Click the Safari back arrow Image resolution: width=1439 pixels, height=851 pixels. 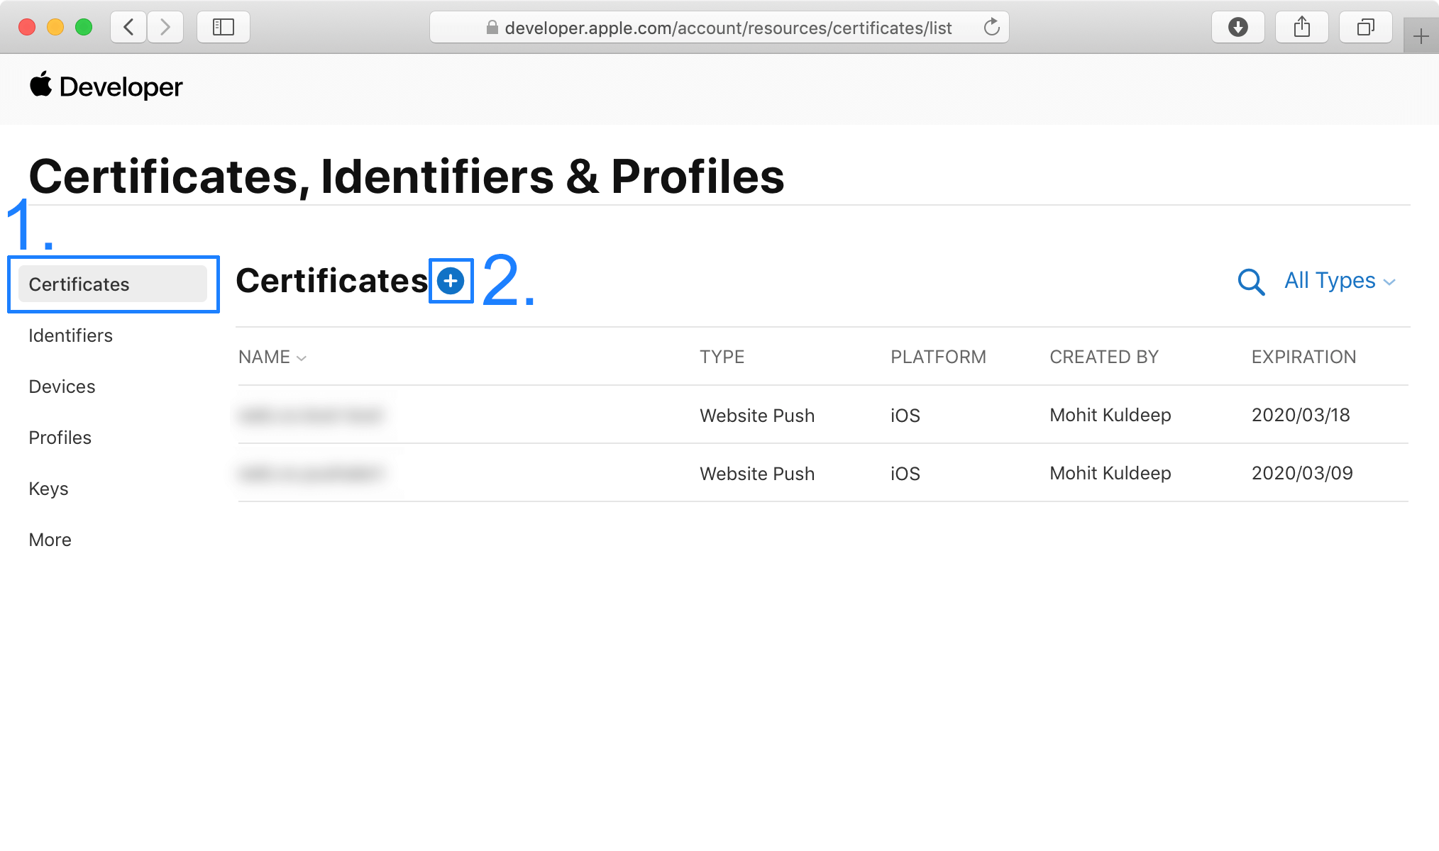(x=129, y=28)
